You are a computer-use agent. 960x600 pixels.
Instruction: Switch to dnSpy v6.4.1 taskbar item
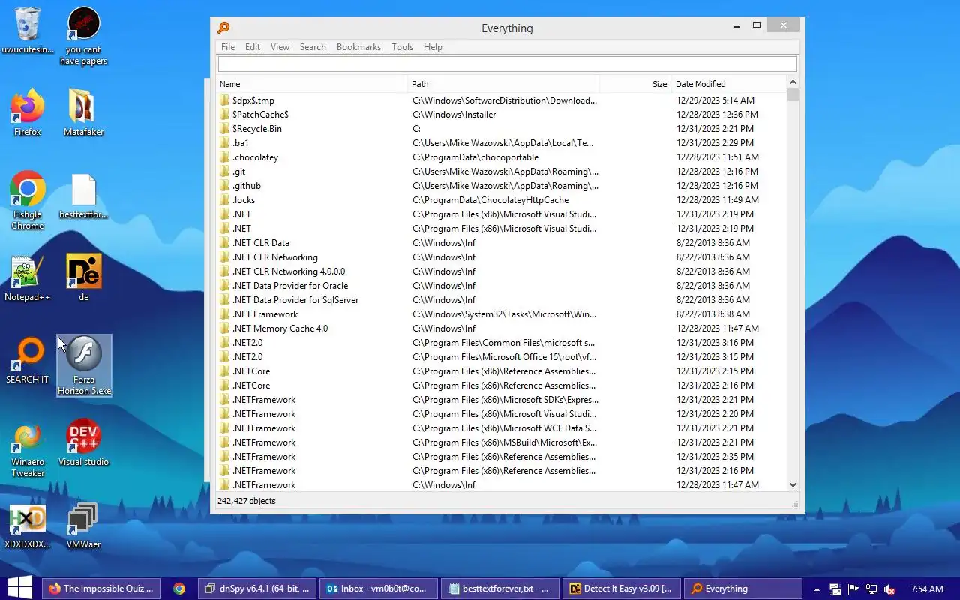(x=258, y=589)
